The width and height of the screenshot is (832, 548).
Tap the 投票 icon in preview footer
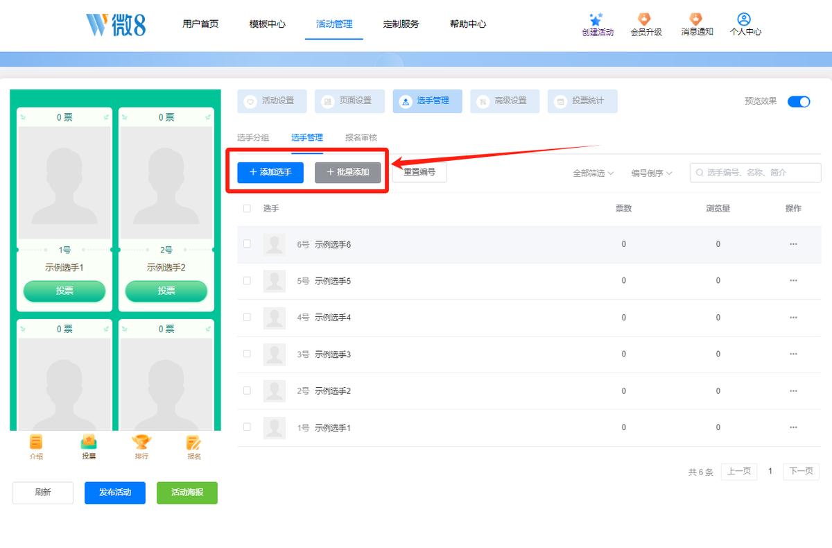(89, 442)
